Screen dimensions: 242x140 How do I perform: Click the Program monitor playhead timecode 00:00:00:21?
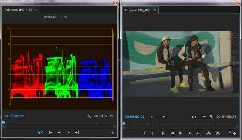click(134, 117)
